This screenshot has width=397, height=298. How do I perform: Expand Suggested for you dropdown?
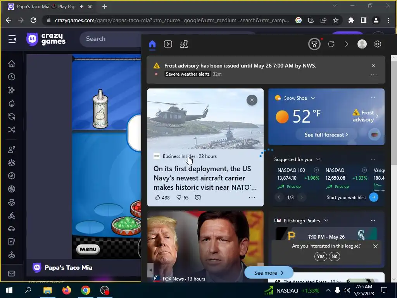pyautogui.click(x=319, y=159)
